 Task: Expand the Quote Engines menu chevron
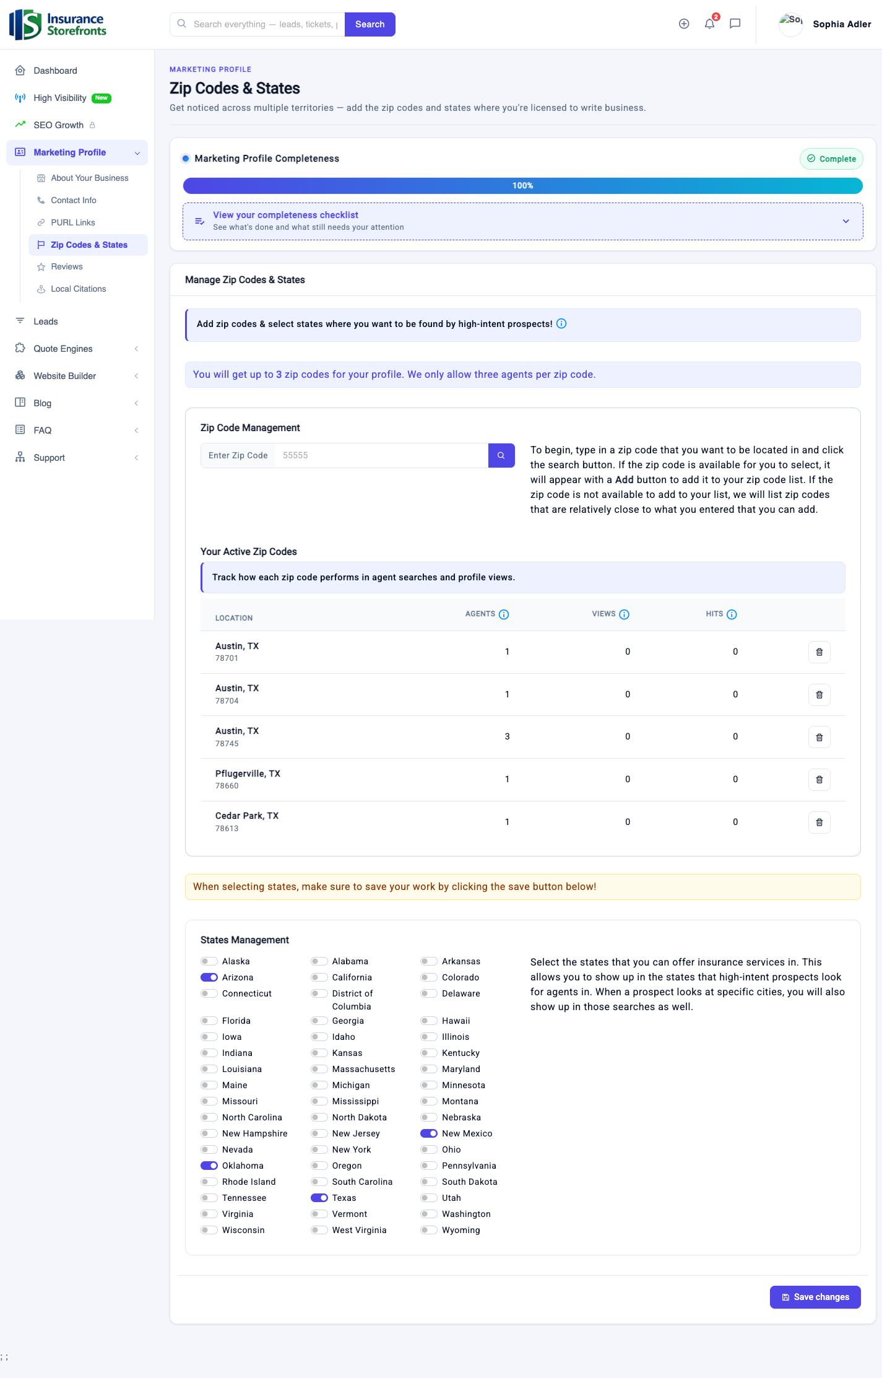point(136,349)
